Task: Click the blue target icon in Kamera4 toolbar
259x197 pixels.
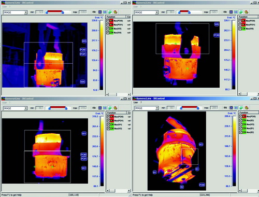Action: pos(100,108)
